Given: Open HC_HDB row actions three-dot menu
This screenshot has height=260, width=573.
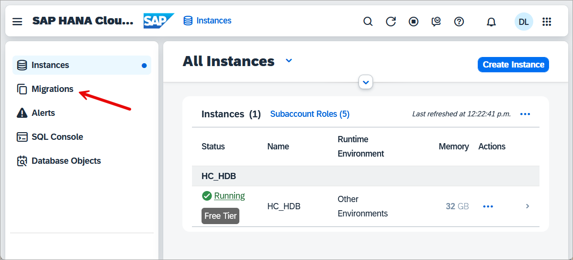Looking at the screenshot, I should pos(488,206).
